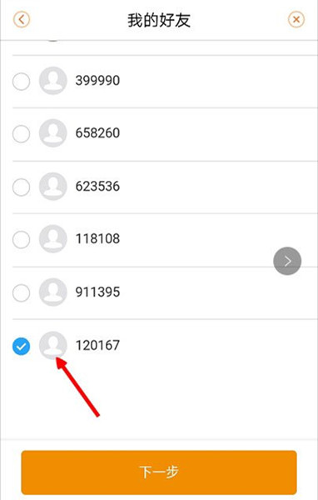Select the radio button for 399990
This screenshot has height=500, width=318.
pyautogui.click(x=22, y=81)
